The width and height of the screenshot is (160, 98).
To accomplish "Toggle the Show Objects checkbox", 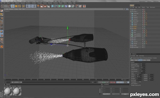I will [140, 84].
